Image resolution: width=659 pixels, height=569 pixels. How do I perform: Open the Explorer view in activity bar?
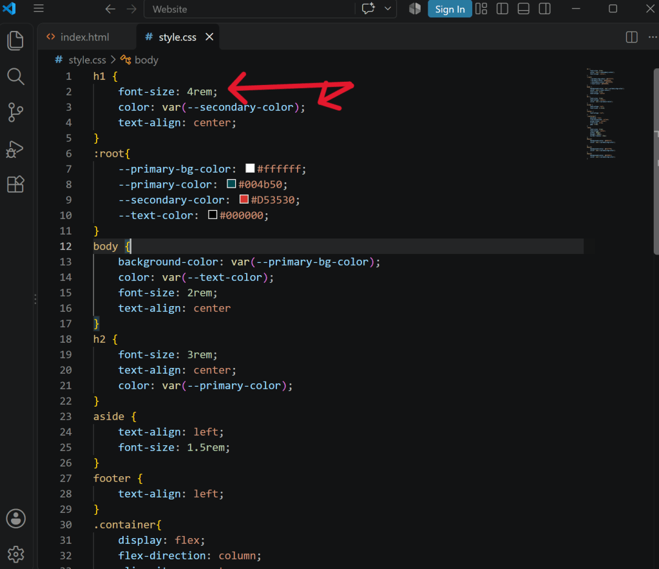pyautogui.click(x=15, y=41)
